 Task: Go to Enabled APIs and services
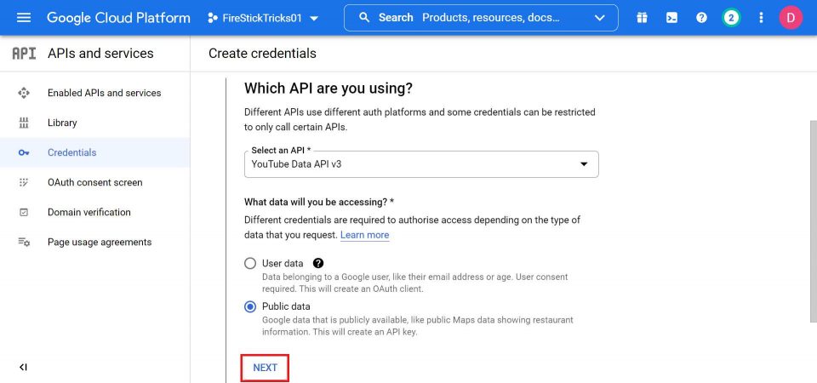pos(94,93)
